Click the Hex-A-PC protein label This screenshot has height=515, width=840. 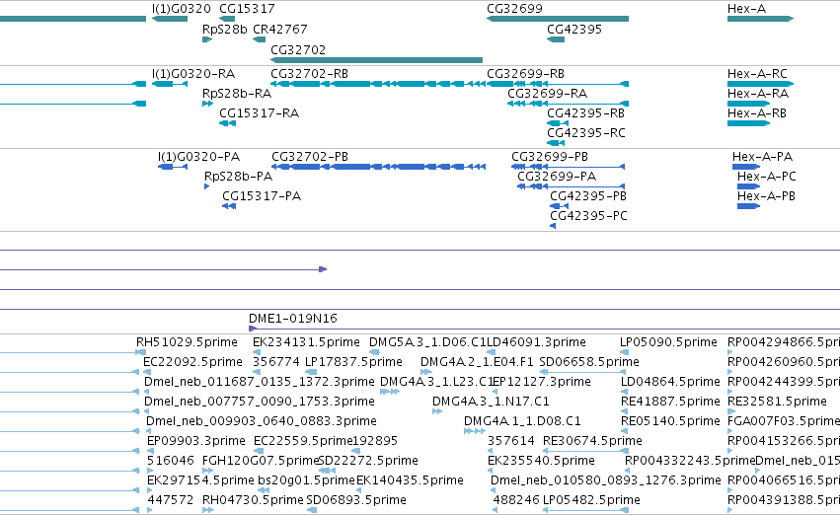click(767, 177)
